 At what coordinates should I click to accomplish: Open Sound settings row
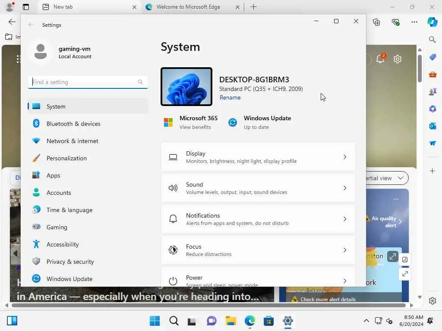pos(258,188)
